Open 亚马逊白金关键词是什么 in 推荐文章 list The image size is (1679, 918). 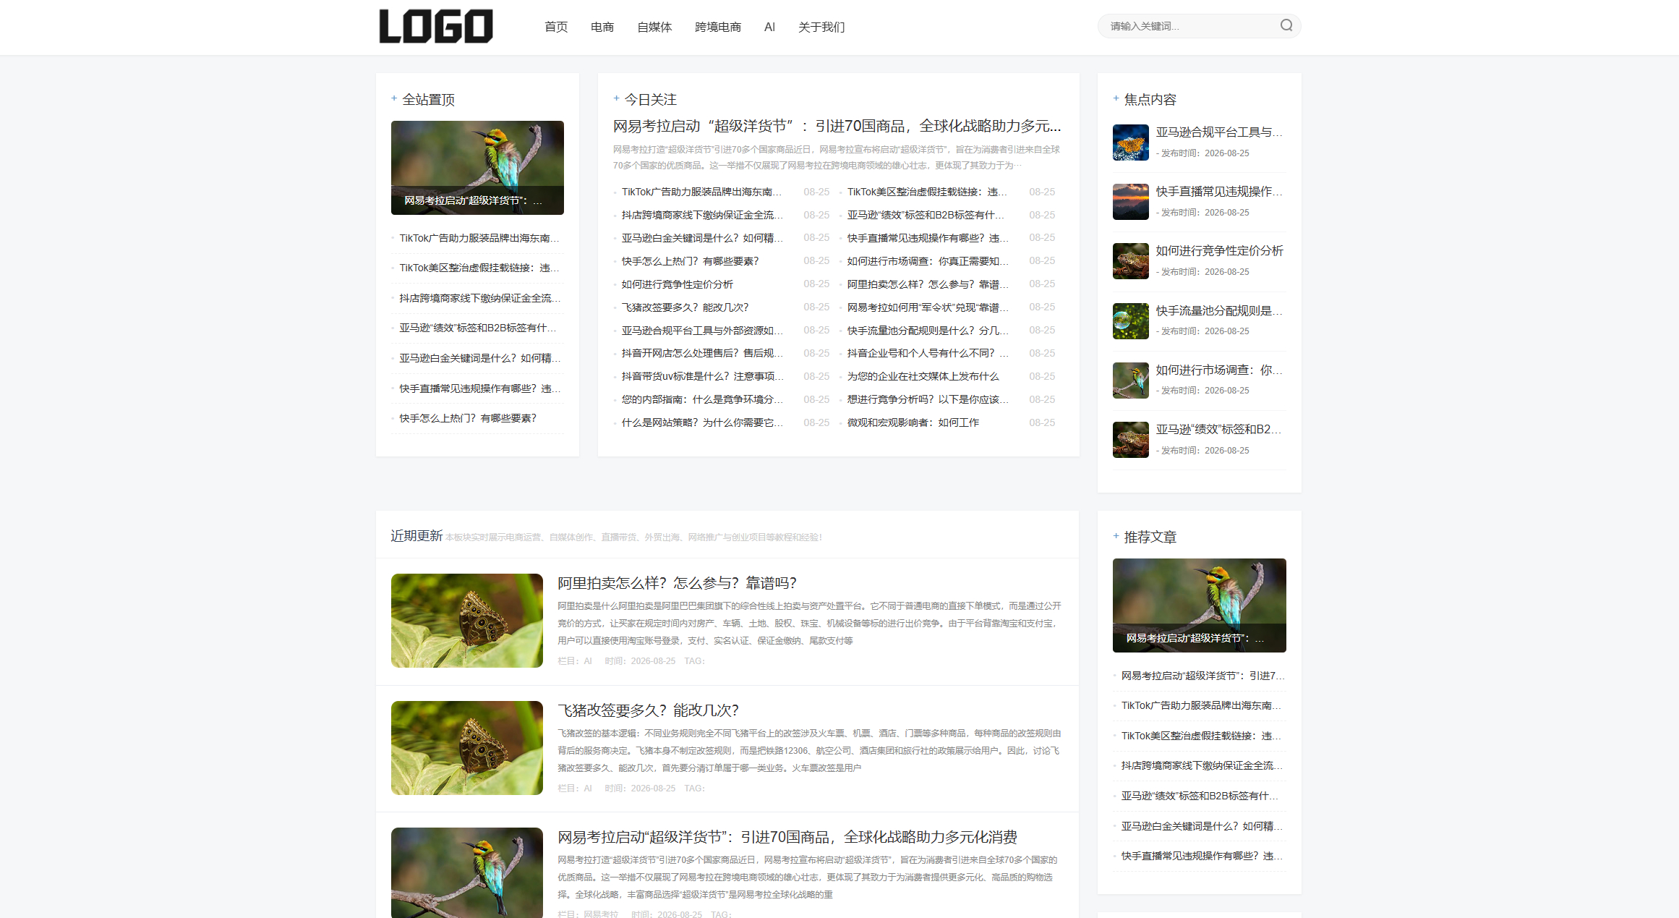1202,826
